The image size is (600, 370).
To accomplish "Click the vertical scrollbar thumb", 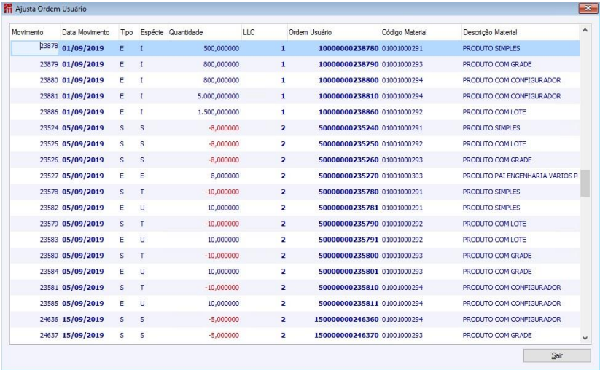I will (585, 183).
